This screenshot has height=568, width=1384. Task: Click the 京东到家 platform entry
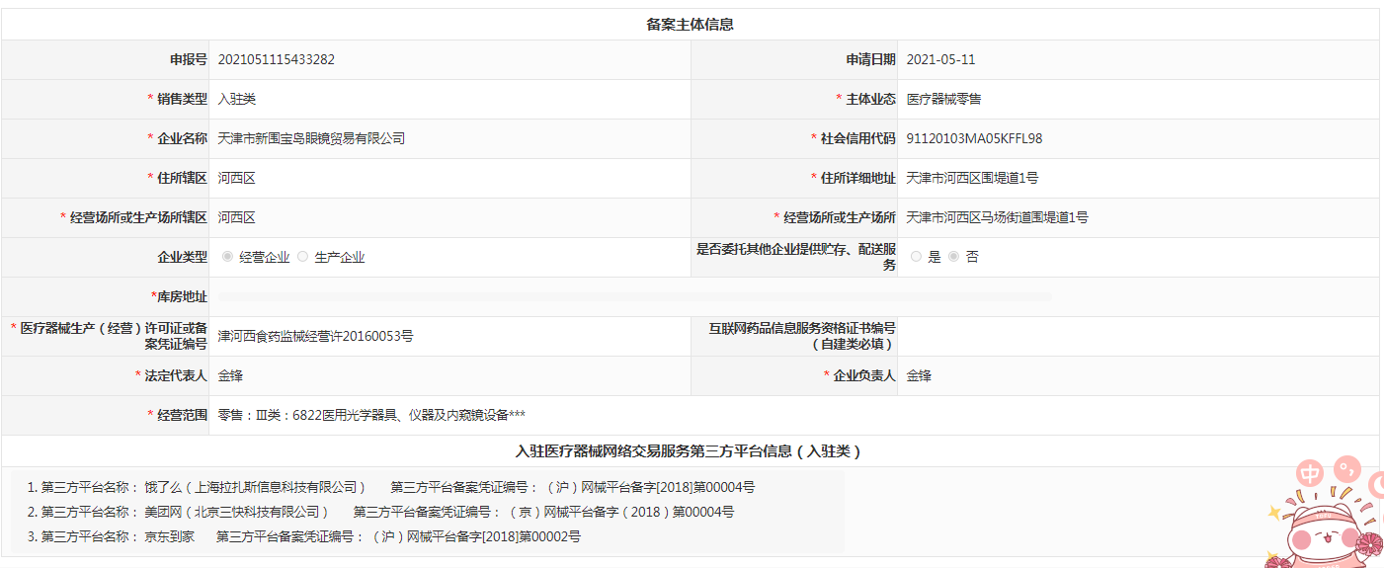click(x=169, y=536)
